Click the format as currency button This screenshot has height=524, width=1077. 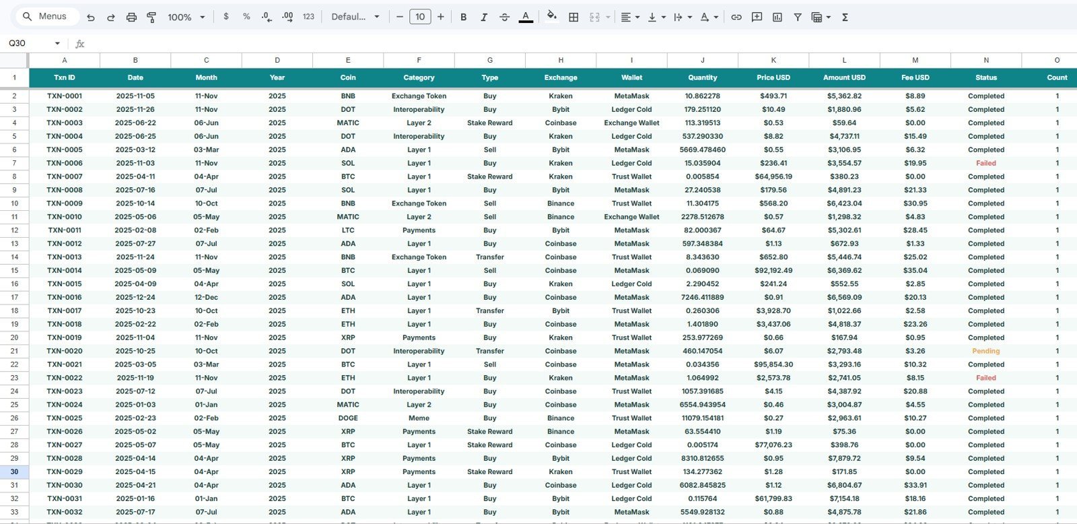pyautogui.click(x=226, y=17)
